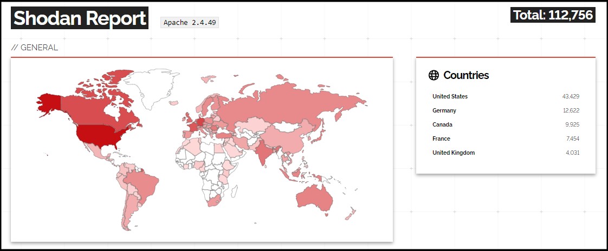This screenshot has height=251, width=608.
Task: Click the Apache 2.4.49 query tag
Action: click(x=190, y=23)
